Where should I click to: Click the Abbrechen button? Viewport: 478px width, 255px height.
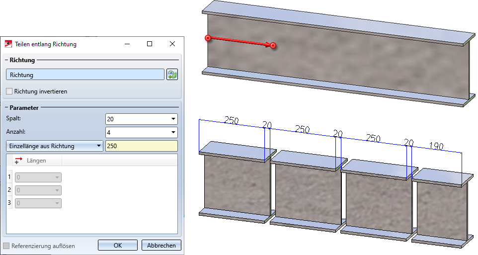tap(161, 245)
